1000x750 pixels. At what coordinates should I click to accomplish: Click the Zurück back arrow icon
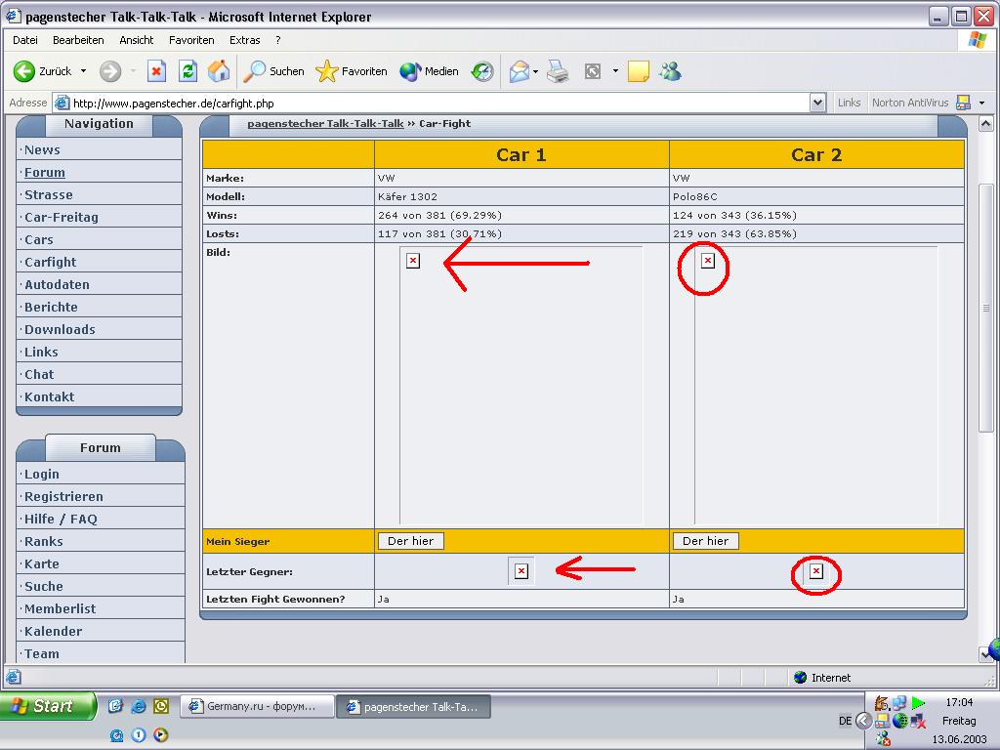coord(24,71)
